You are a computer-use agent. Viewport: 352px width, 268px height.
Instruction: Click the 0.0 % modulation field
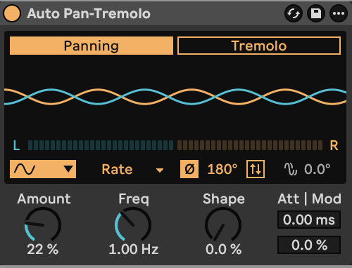point(309,245)
